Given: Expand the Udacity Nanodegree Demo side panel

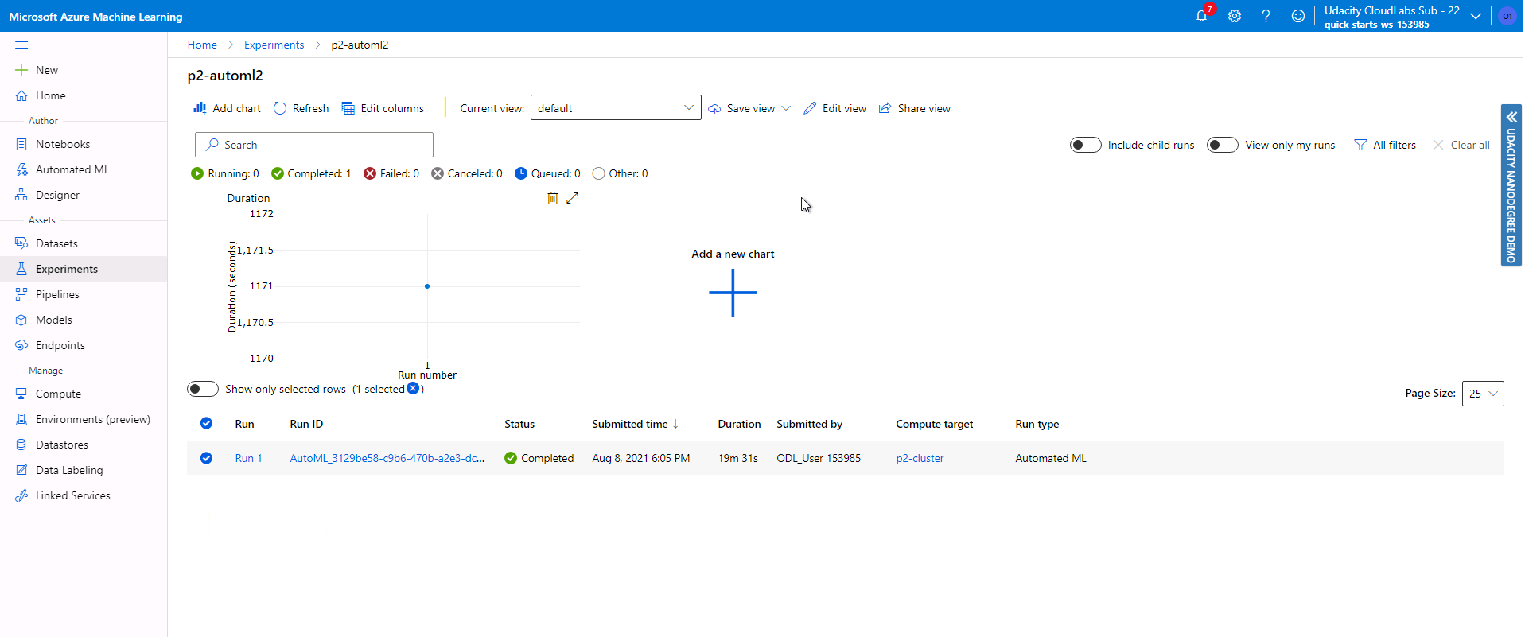Looking at the screenshot, I should point(1511,184).
